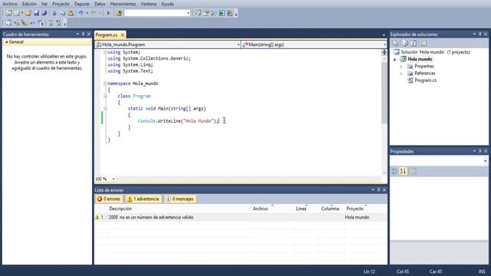Open the Ventana menu

tap(148, 4)
